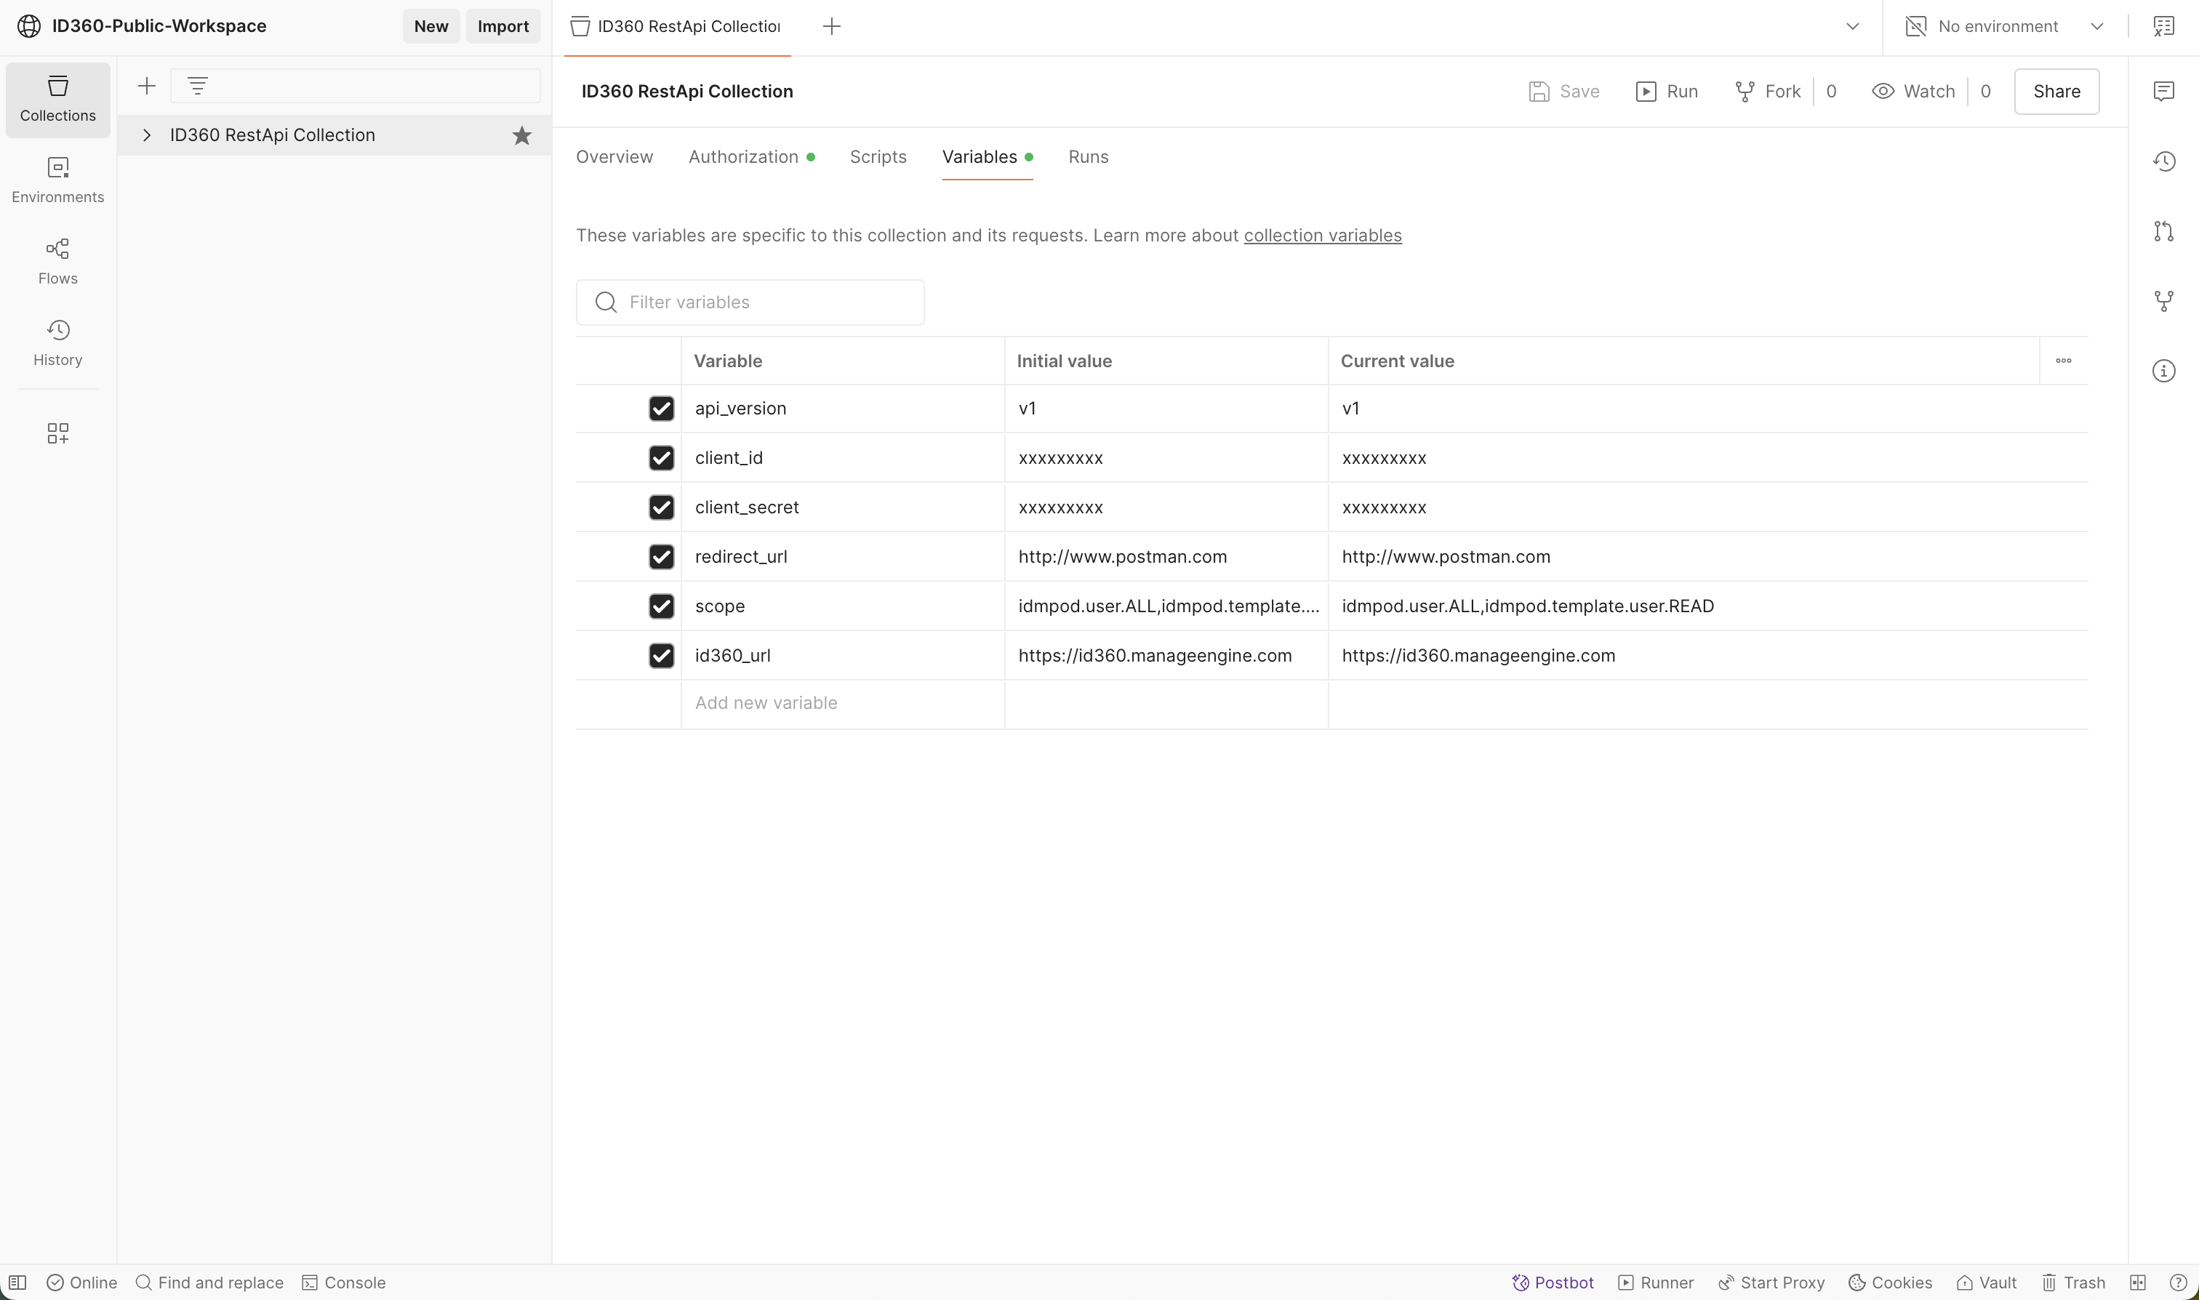The height and width of the screenshot is (1300, 2199).
Task: Uncheck the redirect_url variable checkbox
Action: click(x=662, y=557)
